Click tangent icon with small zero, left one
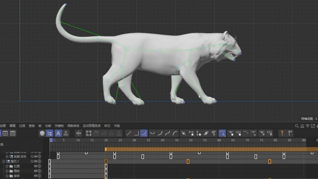This screenshot has width=318, height=179. click(262, 133)
